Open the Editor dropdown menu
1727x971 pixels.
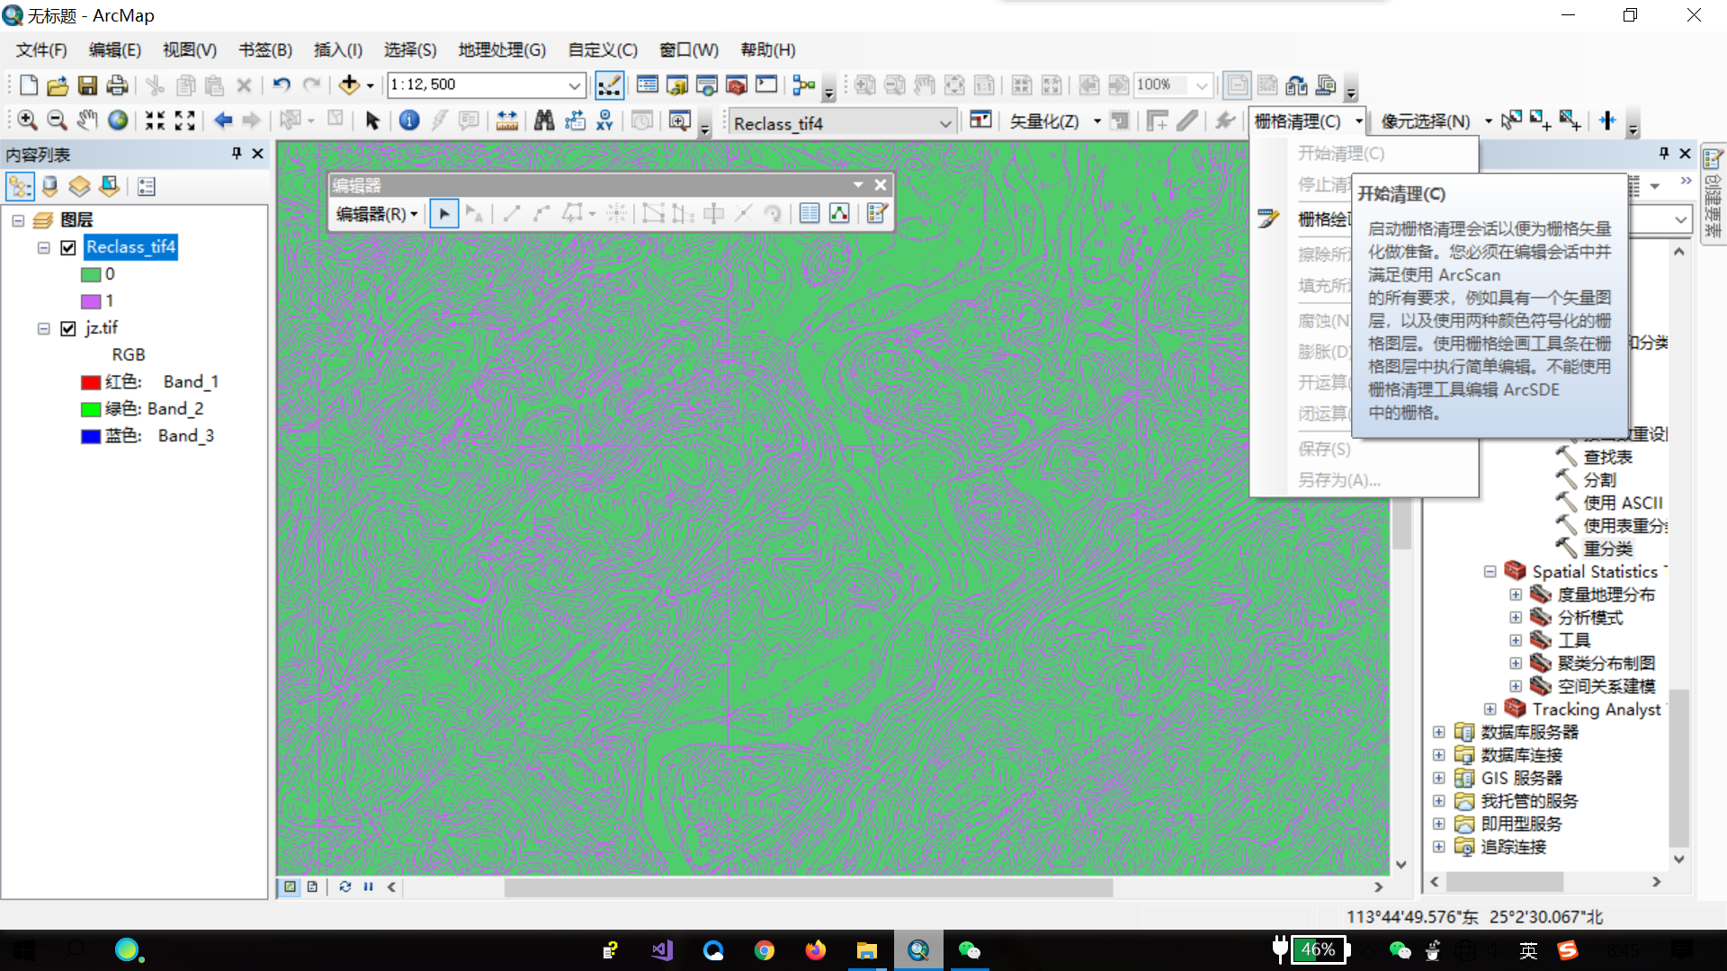tap(377, 214)
